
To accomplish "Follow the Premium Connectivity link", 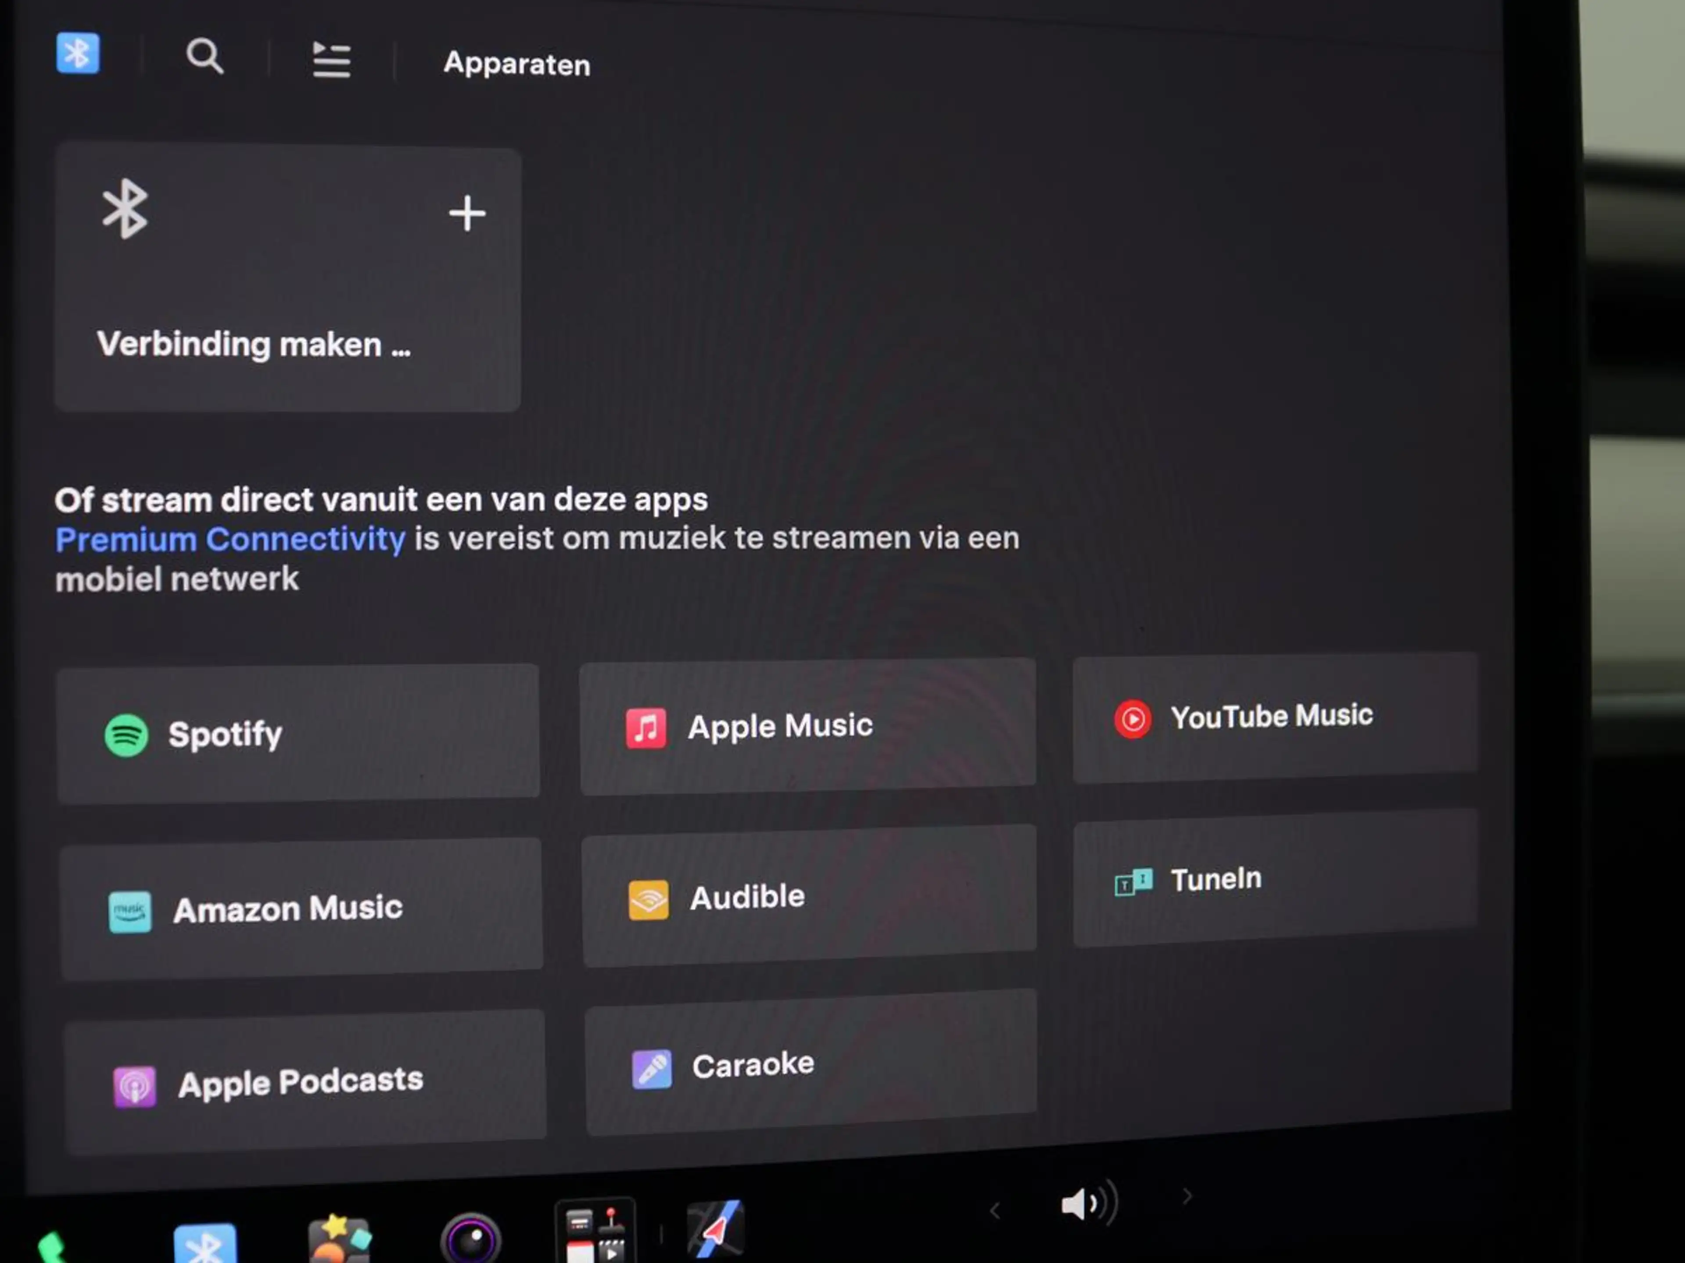I will tap(230, 539).
